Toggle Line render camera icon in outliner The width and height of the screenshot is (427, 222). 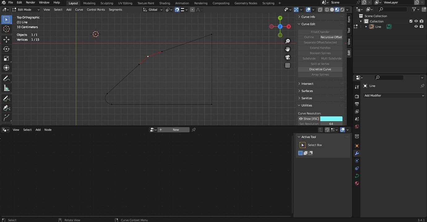pos(421,27)
